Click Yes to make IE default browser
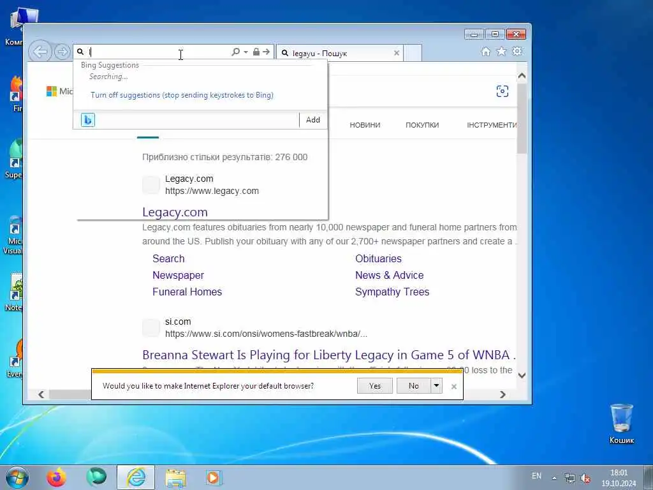This screenshot has width=653, height=490. coord(375,386)
